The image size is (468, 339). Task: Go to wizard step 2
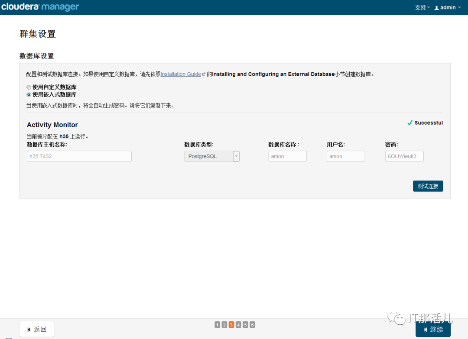224,325
